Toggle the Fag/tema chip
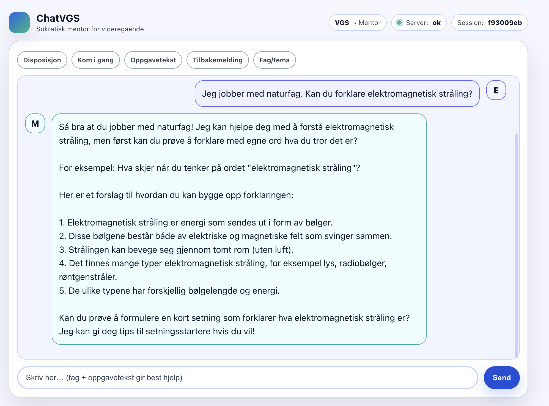549x406 pixels. pyautogui.click(x=274, y=60)
